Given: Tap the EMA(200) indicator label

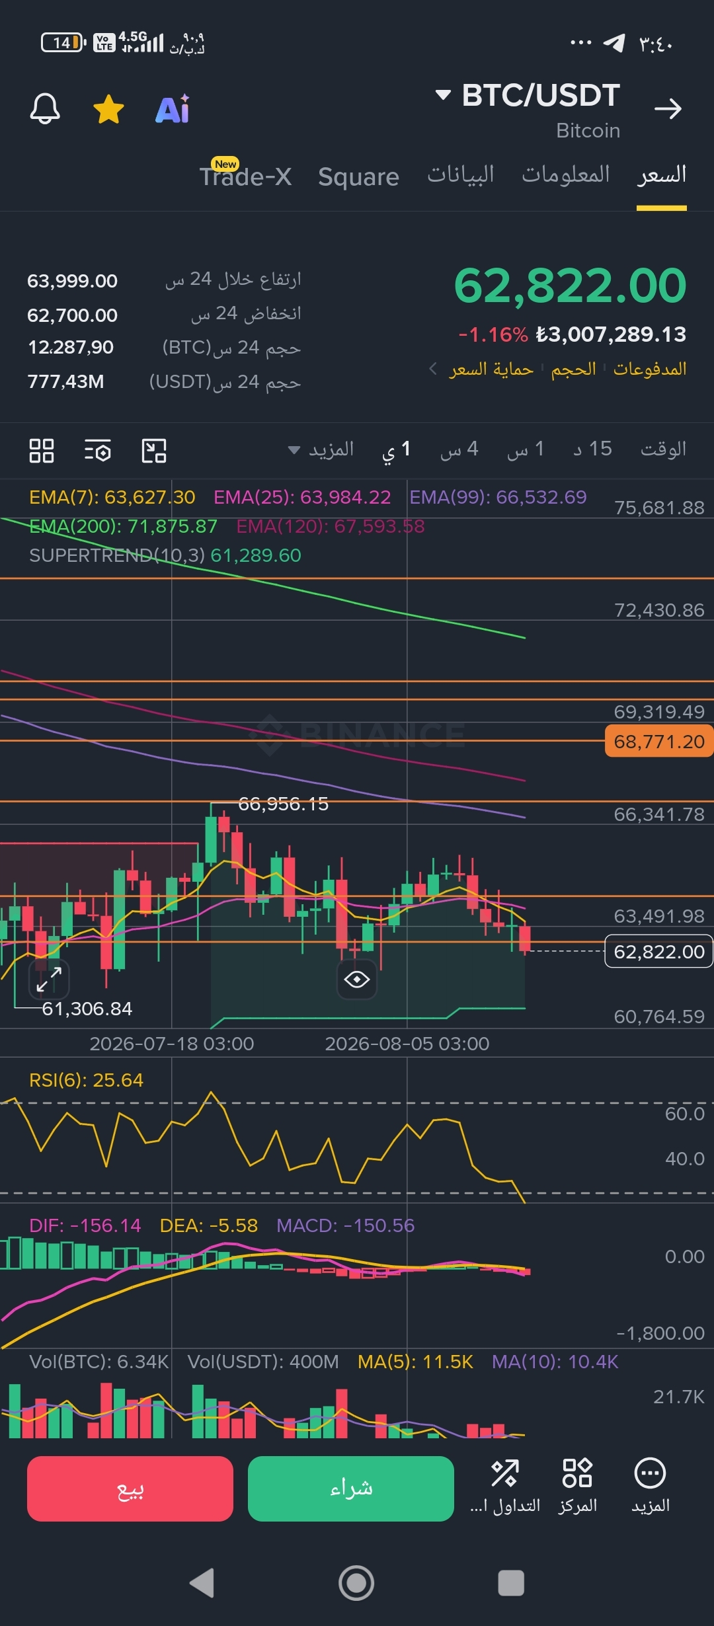Looking at the screenshot, I should tap(123, 526).
